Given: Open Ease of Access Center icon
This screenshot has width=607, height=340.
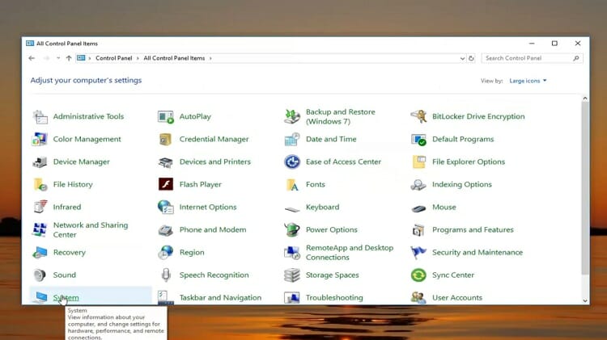Looking at the screenshot, I should coord(292,162).
